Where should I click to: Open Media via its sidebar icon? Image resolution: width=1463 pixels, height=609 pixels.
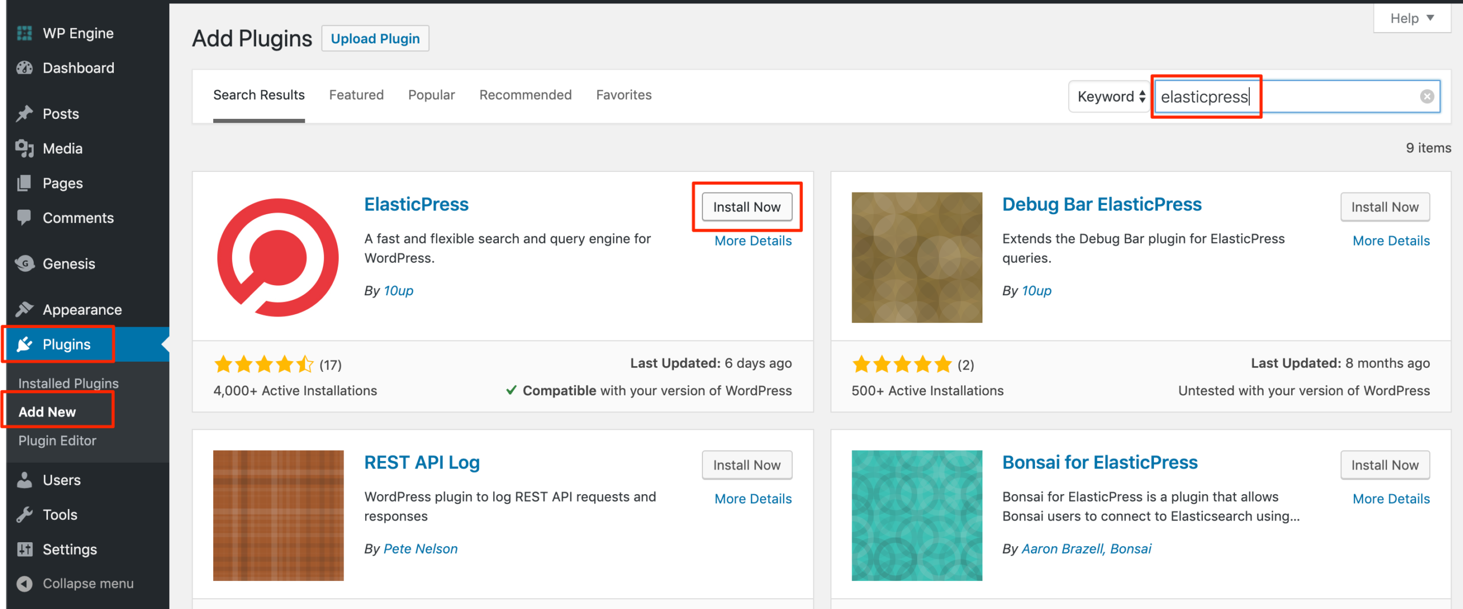[x=25, y=148]
